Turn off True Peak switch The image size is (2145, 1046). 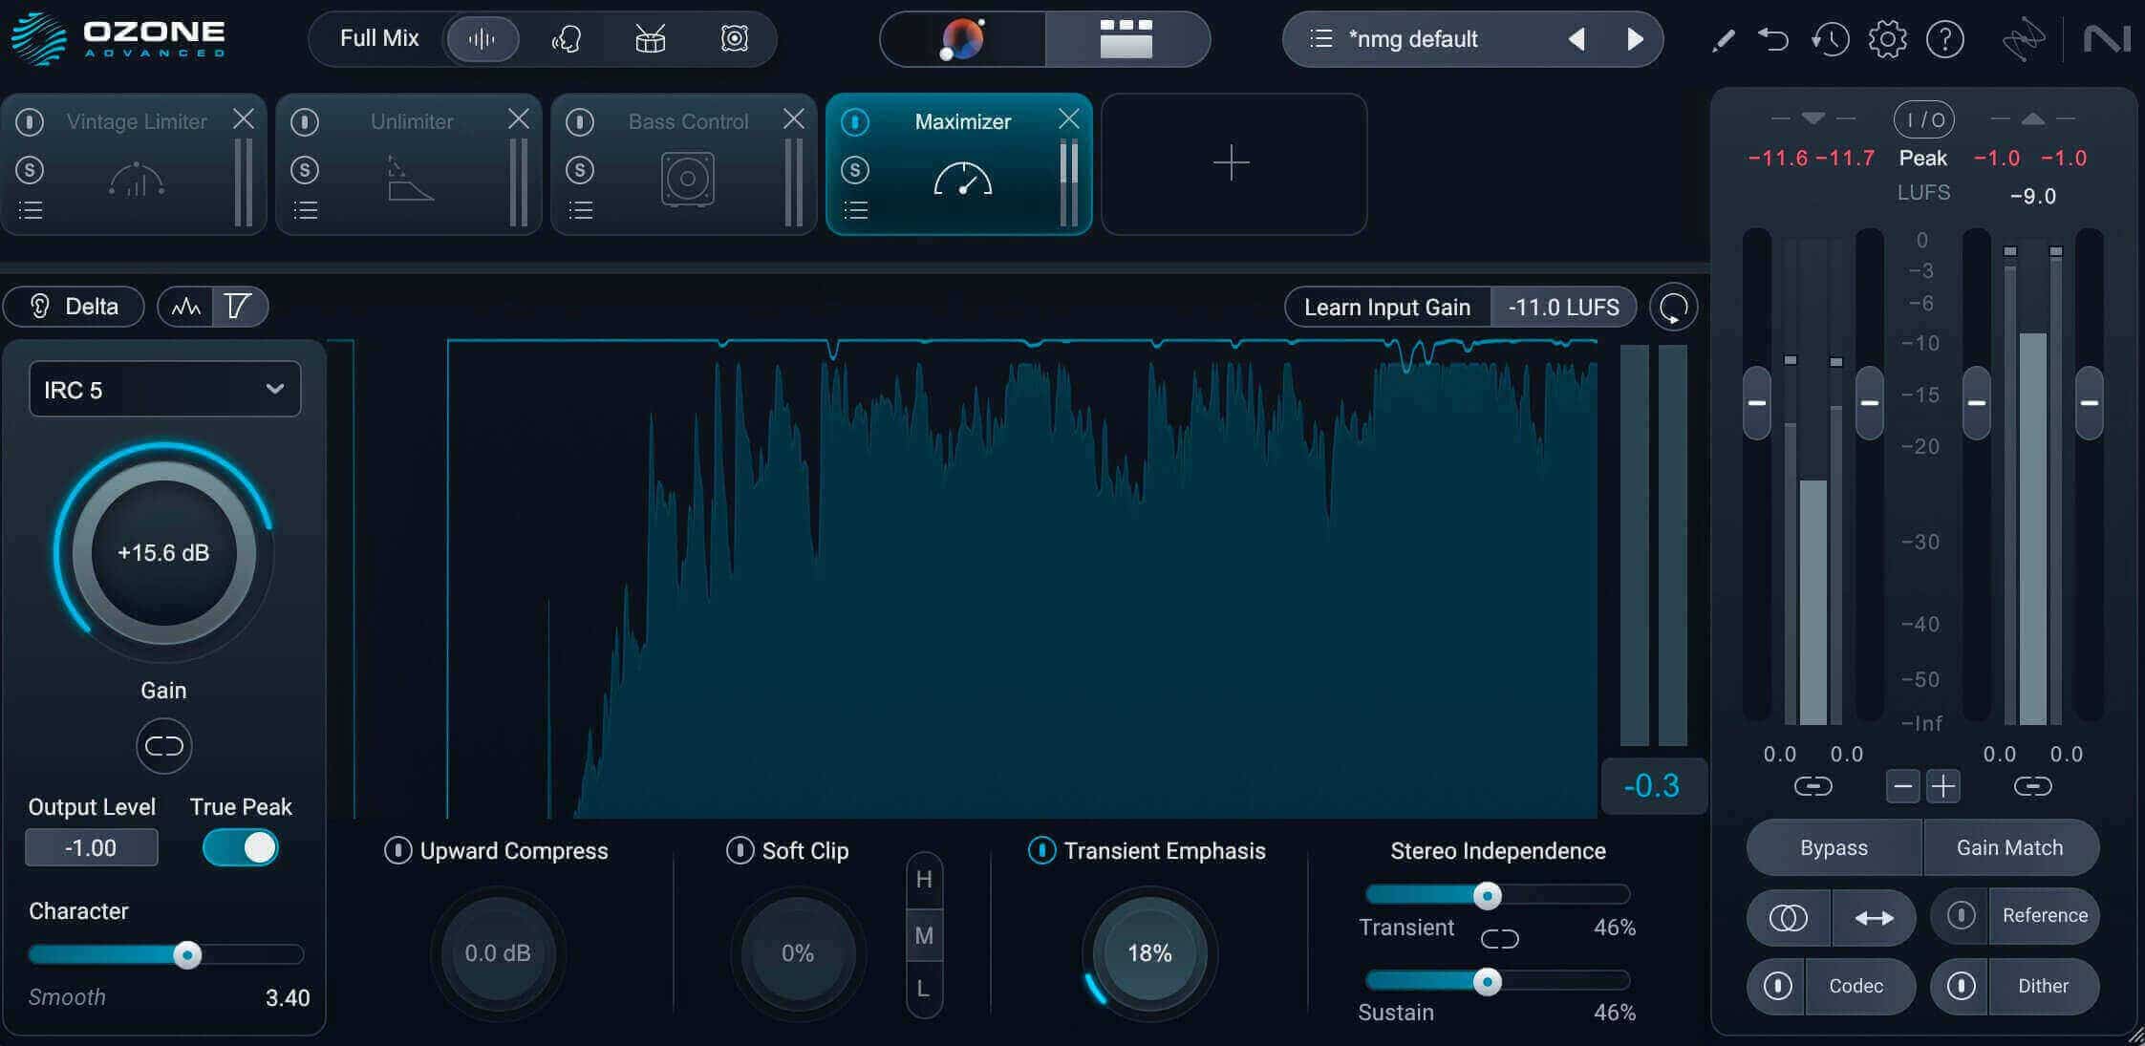pyautogui.click(x=240, y=847)
